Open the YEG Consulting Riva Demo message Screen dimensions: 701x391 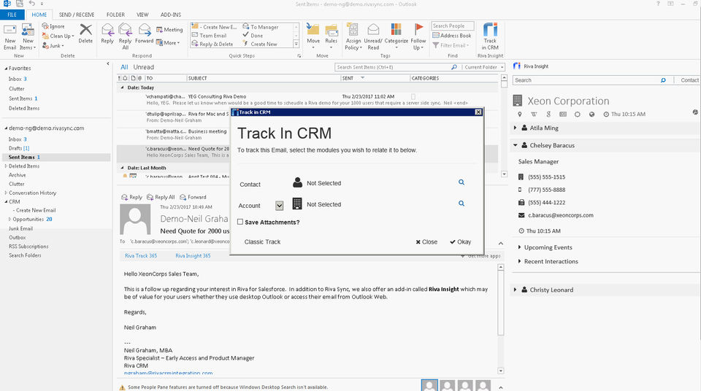(x=308, y=99)
